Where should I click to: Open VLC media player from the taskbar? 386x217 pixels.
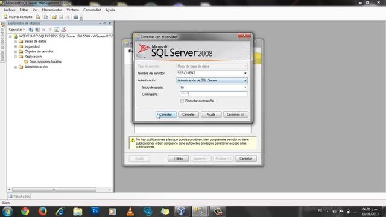pyautogui.click(x=130, y=212)
